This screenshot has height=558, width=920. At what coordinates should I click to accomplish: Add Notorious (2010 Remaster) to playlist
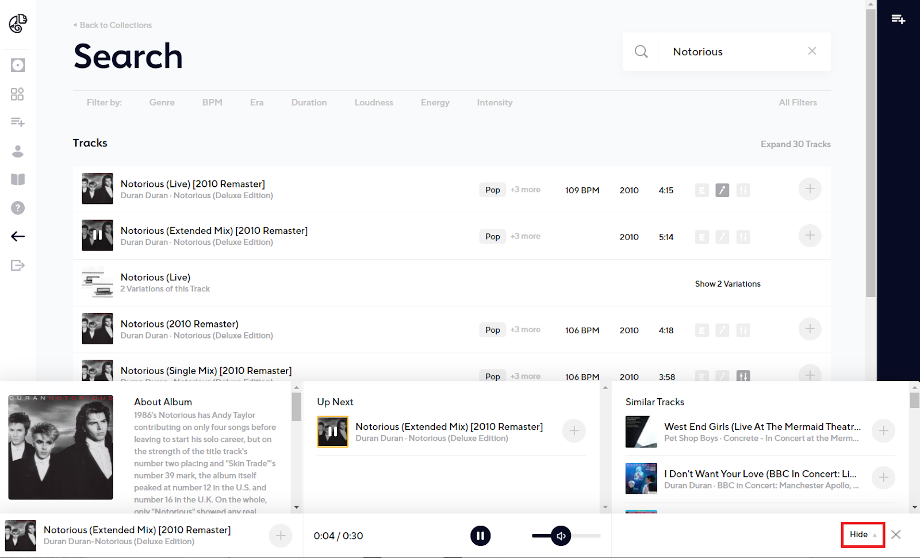[x=810, y=329]
